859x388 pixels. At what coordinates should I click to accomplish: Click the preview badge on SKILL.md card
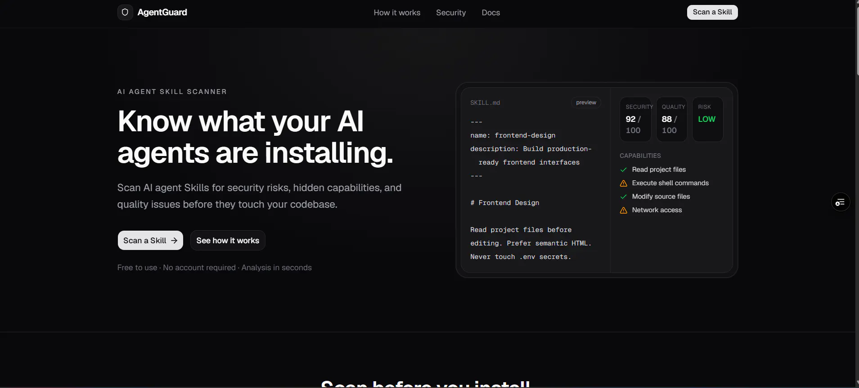586,103
